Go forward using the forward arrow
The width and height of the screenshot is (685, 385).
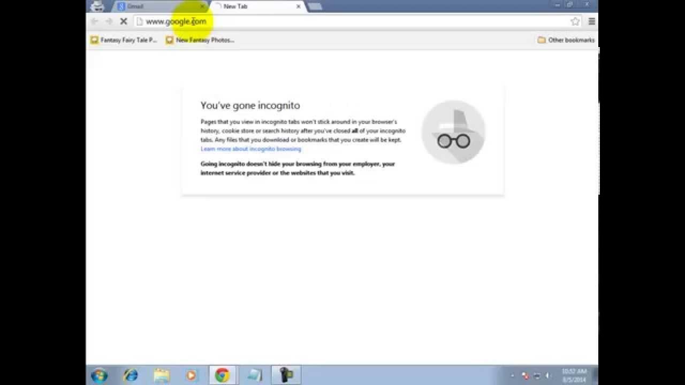pyautogui.click(x=109, y=21)
